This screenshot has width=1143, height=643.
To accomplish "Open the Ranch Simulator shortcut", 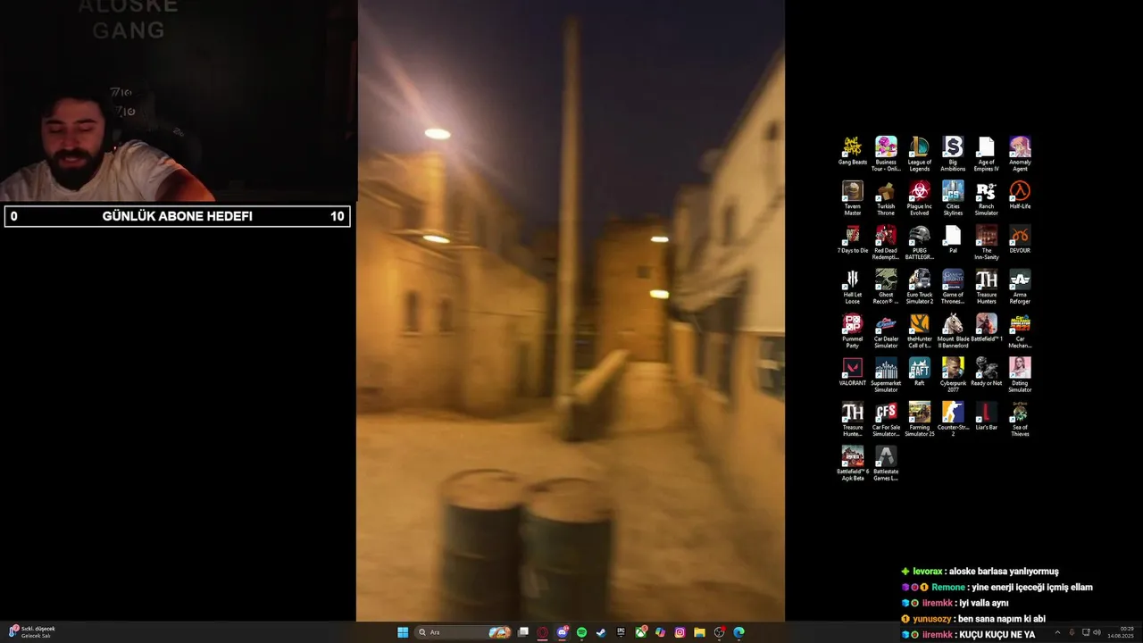I will [x=986, y=197].
